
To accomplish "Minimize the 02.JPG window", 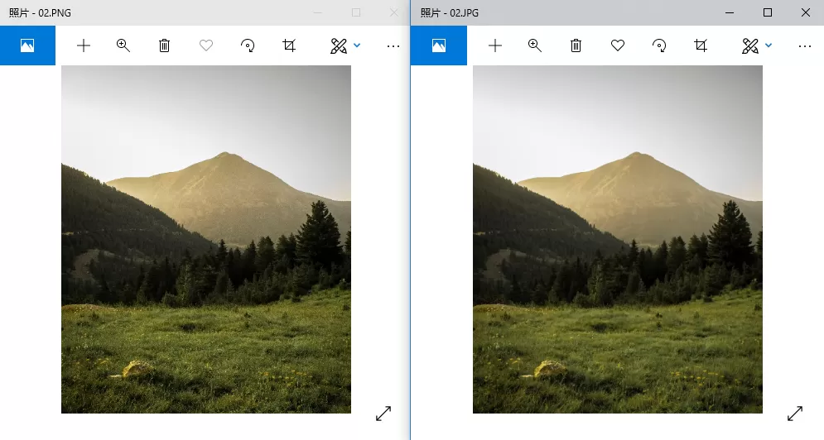I will pyautogui.click(x=730, y=12).
